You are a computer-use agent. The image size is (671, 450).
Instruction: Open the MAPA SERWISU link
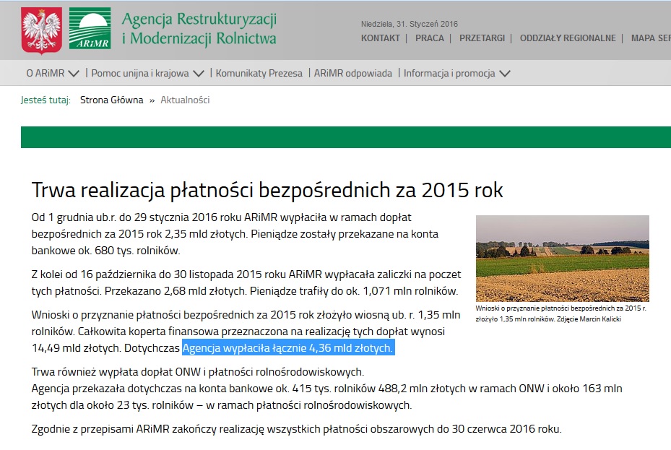[651, 38]
